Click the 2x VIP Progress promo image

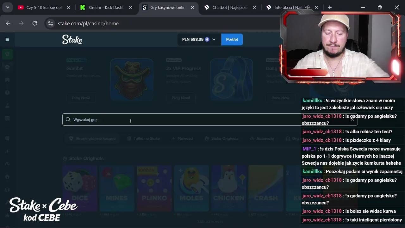(x=231, y=79)
